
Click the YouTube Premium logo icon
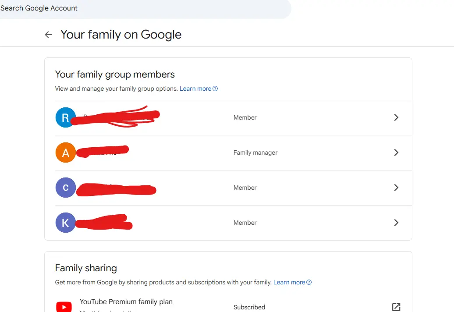pos(64,306)
